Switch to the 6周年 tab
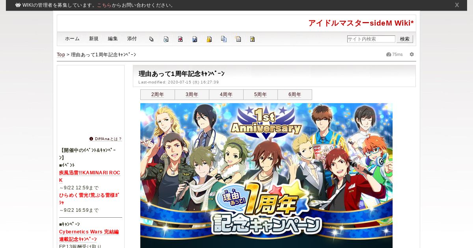This screenshot has height=248, width=473. tap(295, 94)
